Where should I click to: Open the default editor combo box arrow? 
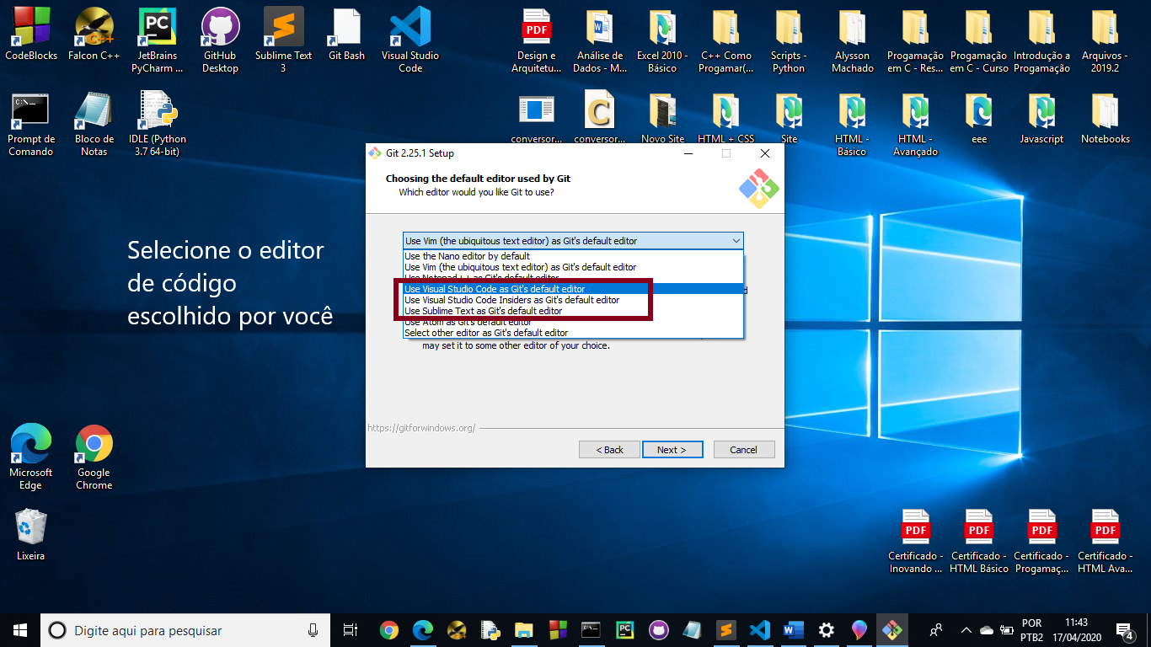[x=736, y=241]
